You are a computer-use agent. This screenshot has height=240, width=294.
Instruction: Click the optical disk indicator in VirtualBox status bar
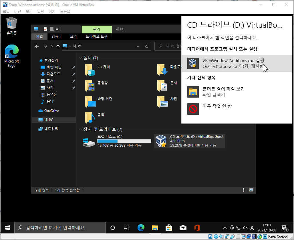216,237
